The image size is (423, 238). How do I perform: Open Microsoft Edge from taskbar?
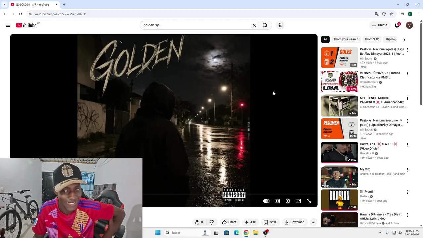pos(236,233)
